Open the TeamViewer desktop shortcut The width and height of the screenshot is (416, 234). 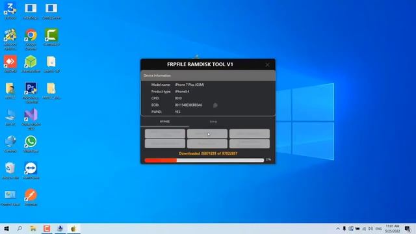[x=31, y=170]
